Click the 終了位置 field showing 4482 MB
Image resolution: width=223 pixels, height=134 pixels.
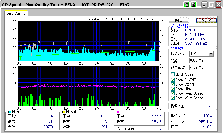(x=200, y=67)
